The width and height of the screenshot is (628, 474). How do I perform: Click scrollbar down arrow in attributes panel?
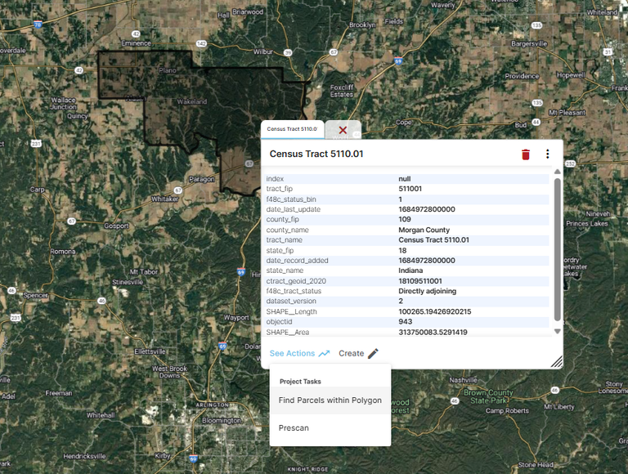tap(557, 332)
